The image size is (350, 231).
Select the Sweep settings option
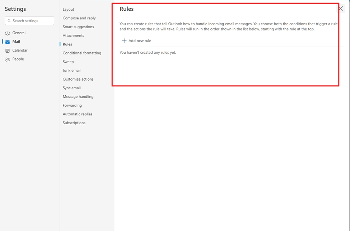click(68, 62)
